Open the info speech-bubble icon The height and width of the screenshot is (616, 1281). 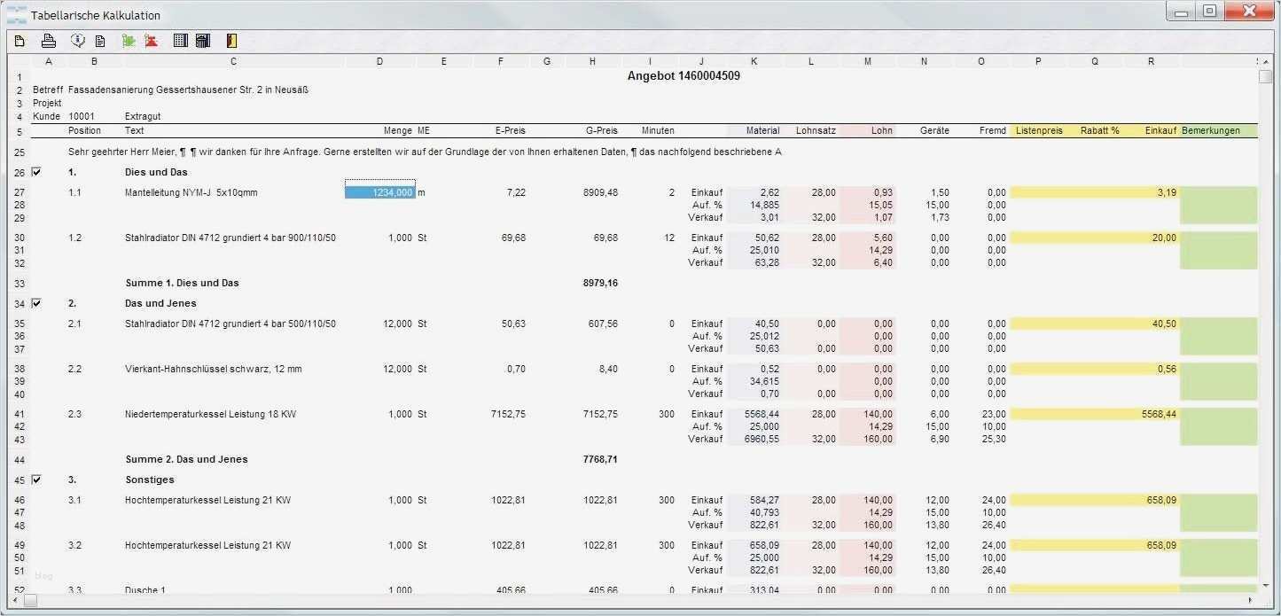78,40
